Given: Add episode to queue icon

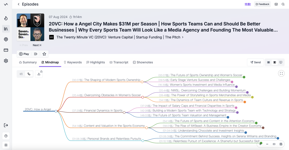Looking at the screenshot, I should point(36,54).
